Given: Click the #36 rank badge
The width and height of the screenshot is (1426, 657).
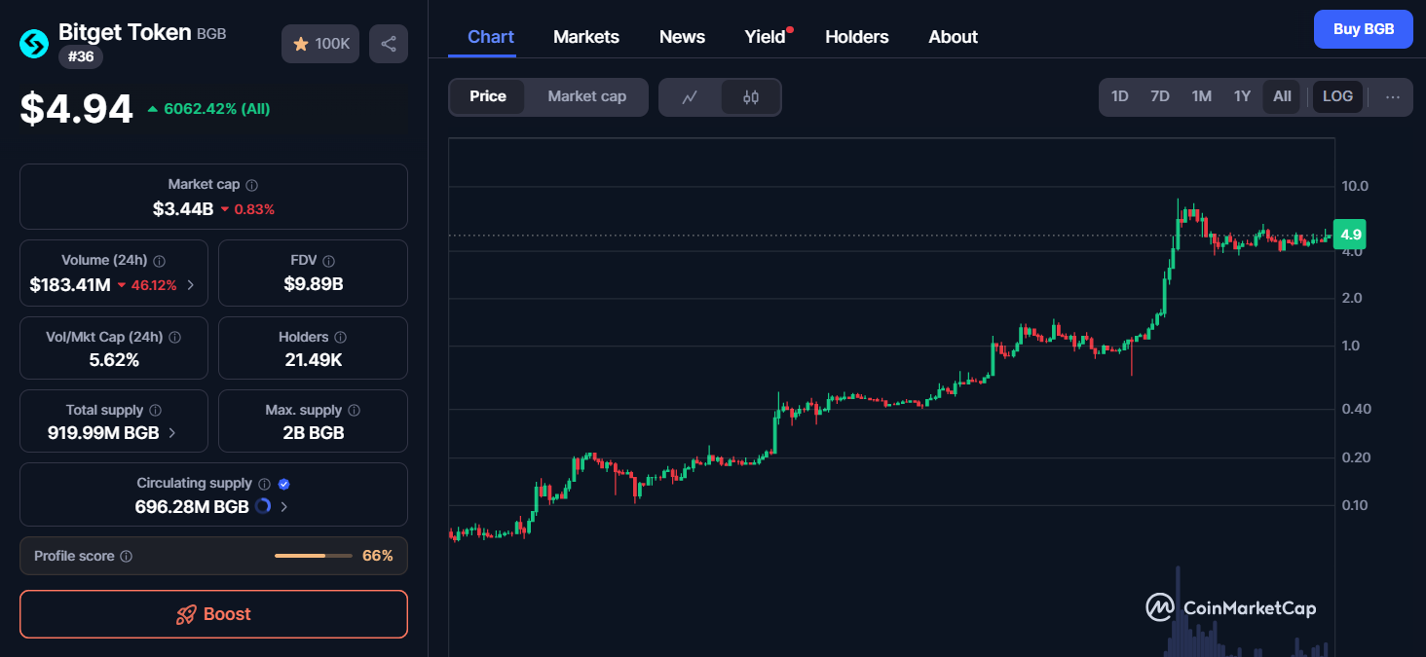Looking at the screenshot, I should pyautogui.click(x=81, y=56).
